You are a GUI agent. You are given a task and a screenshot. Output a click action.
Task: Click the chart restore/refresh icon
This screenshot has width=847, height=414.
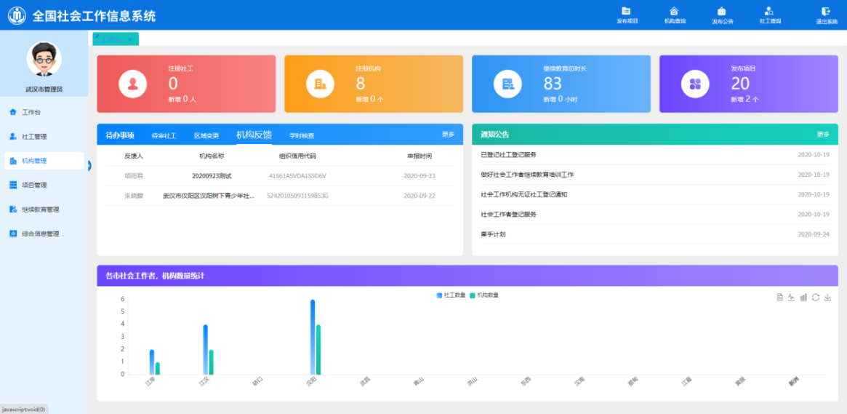point(816,298)
